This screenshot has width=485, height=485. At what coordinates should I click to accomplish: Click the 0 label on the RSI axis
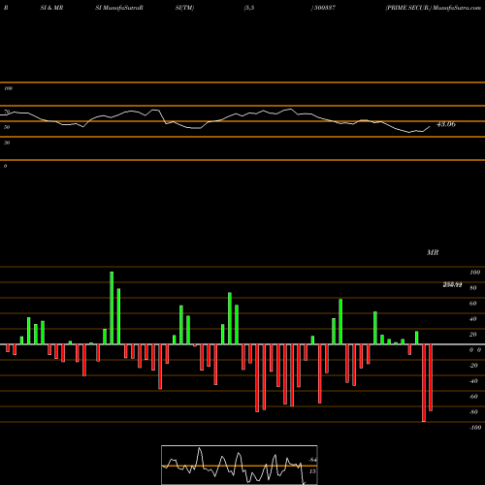[5, 166]
